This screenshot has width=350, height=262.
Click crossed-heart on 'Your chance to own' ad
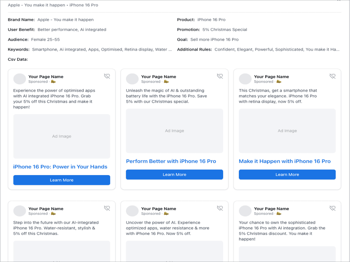point(332,208)
